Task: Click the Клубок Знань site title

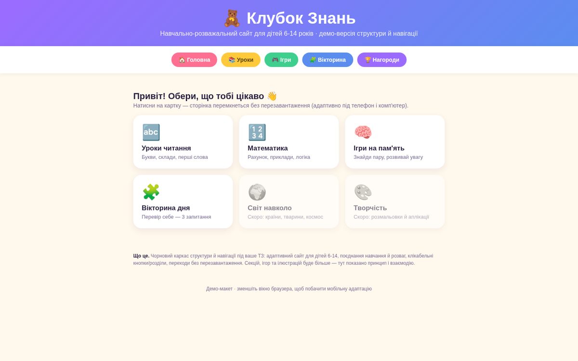Action: [x=301, y=18]
